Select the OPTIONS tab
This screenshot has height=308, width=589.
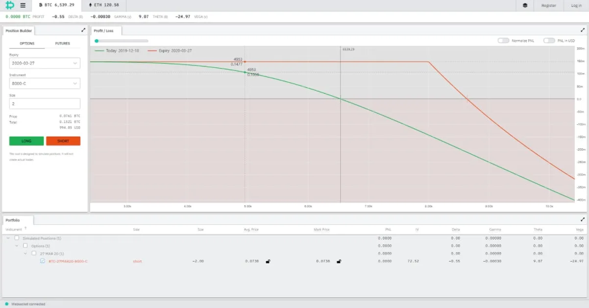click(27, 43)
